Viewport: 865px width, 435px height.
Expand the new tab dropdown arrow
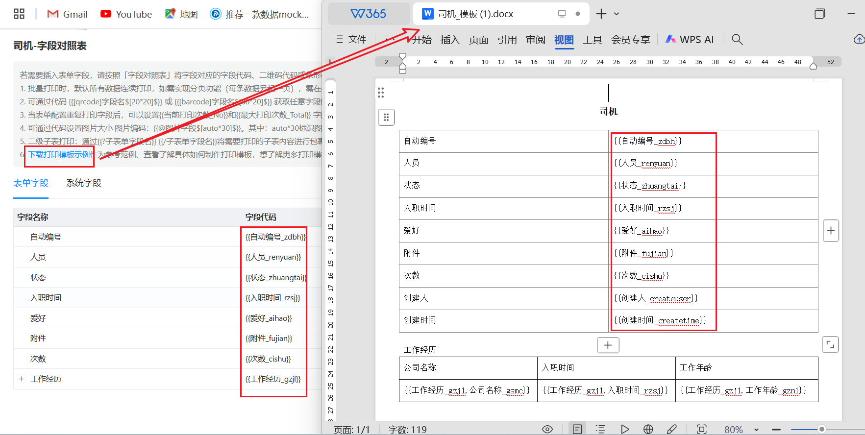point(617,14)
